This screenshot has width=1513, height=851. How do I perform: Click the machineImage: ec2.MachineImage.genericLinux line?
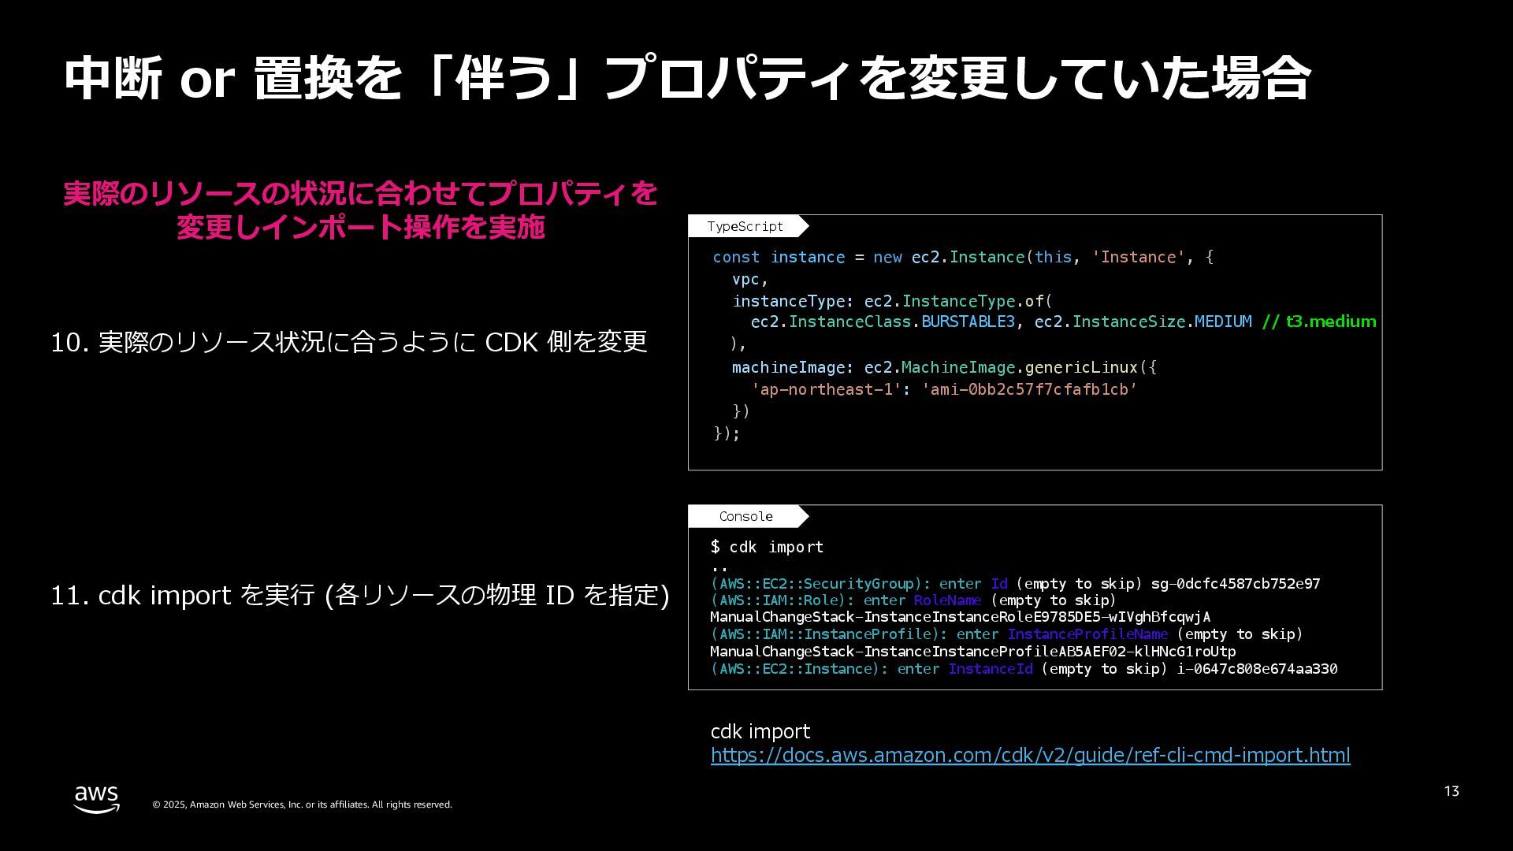pos(944,367)
